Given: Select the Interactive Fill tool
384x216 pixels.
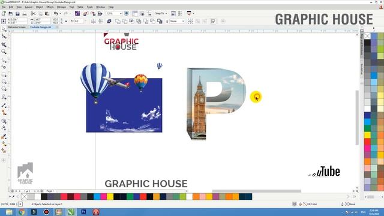Looking at the screenshot, I should (4, 144).
